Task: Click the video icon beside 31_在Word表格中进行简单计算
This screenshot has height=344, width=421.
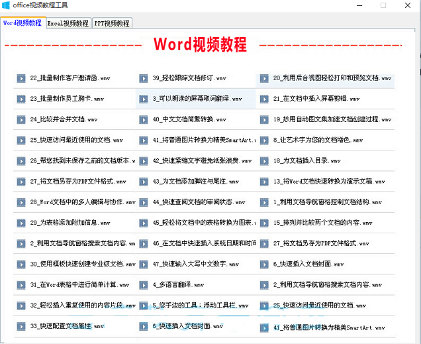Action: [x=21, y=285]
